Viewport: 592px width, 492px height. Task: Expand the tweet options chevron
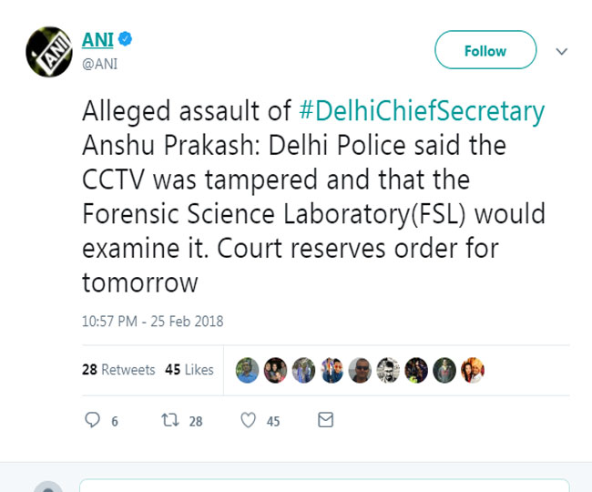click(562, 51)
